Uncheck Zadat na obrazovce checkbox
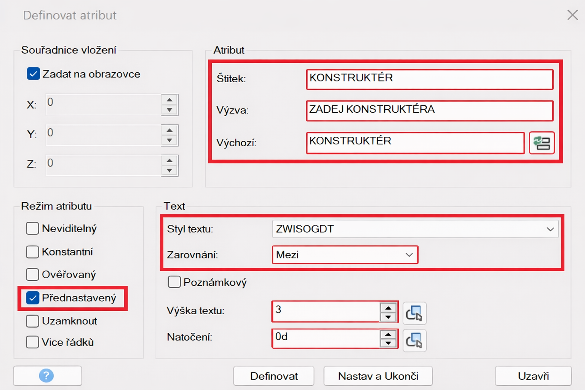Screen dimensions: 585x390 coord(33,74)
